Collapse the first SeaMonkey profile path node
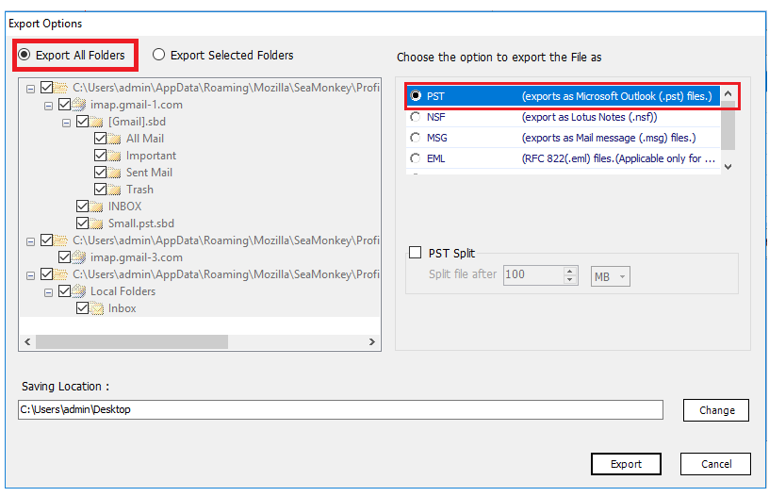The image size is (769, 497). tap(30, 89)
